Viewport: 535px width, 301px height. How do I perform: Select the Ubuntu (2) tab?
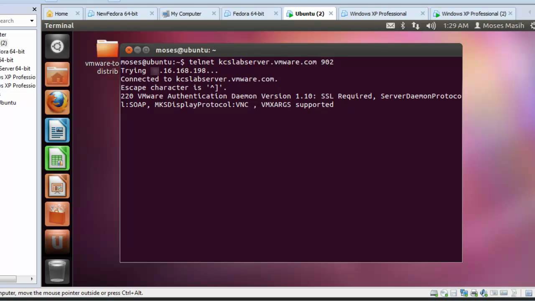(310, 13)
